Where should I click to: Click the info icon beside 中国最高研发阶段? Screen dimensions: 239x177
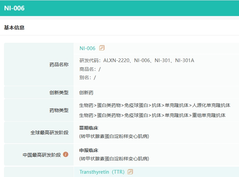pyautogui.click(x=66, y=154)
